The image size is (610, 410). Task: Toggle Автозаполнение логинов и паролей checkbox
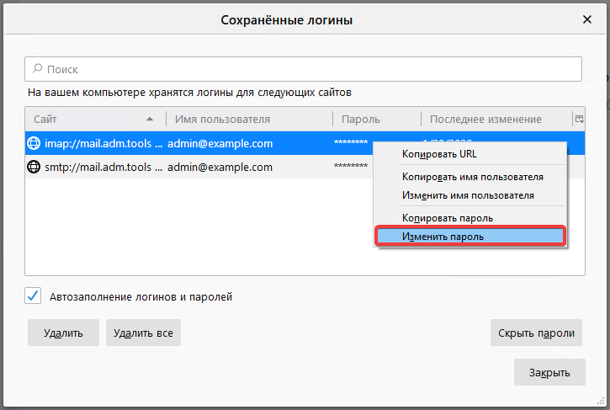[x=33, y=296]
